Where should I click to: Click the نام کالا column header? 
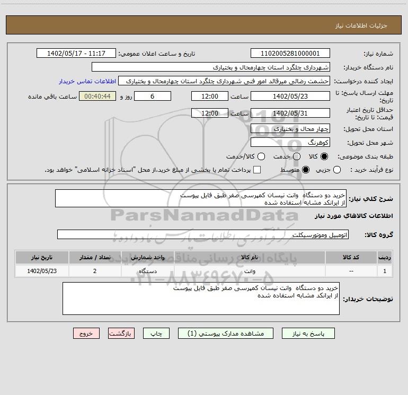(250, 258)
